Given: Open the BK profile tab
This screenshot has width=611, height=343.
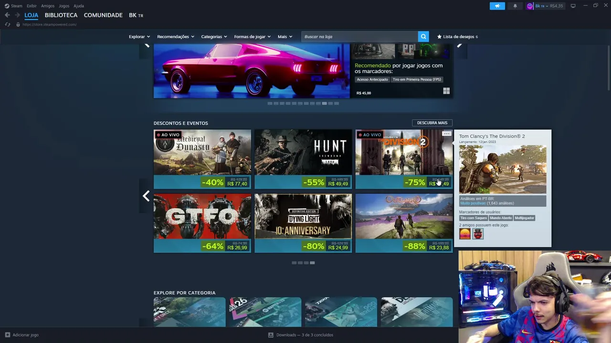Looking at the screenshot, I should (136, 15).
